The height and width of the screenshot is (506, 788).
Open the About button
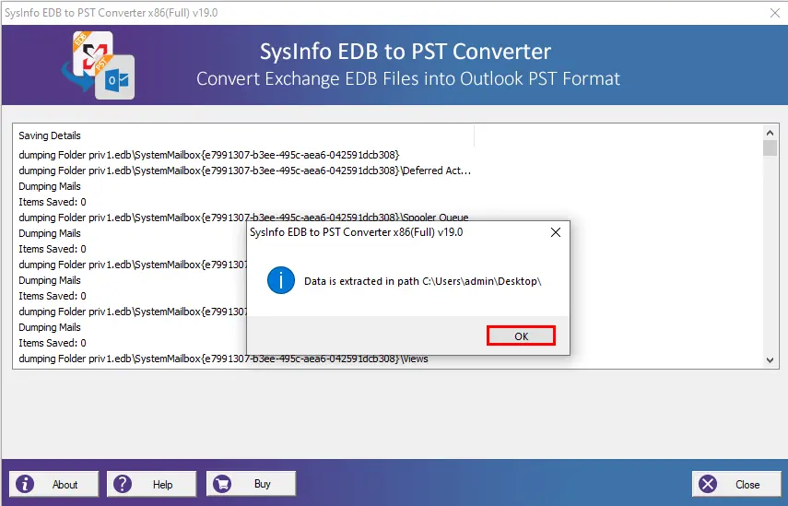click(x=53, y=484)
